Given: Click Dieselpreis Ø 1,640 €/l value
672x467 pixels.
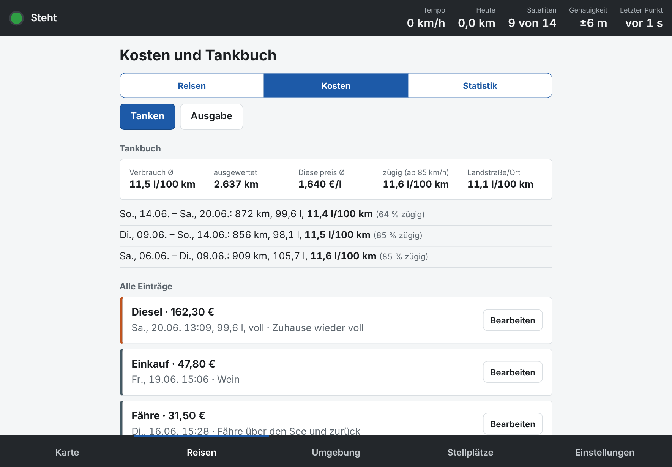Looking at the screenshot, I should click(x=320, y=185).
